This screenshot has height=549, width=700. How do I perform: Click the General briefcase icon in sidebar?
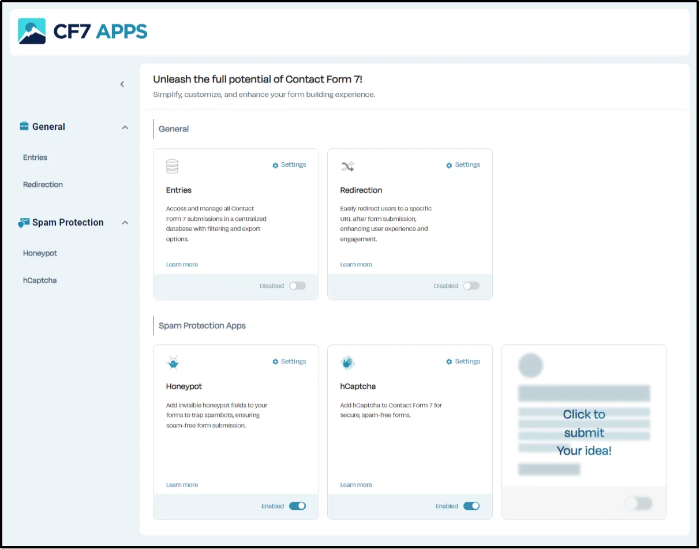(24, 126)
